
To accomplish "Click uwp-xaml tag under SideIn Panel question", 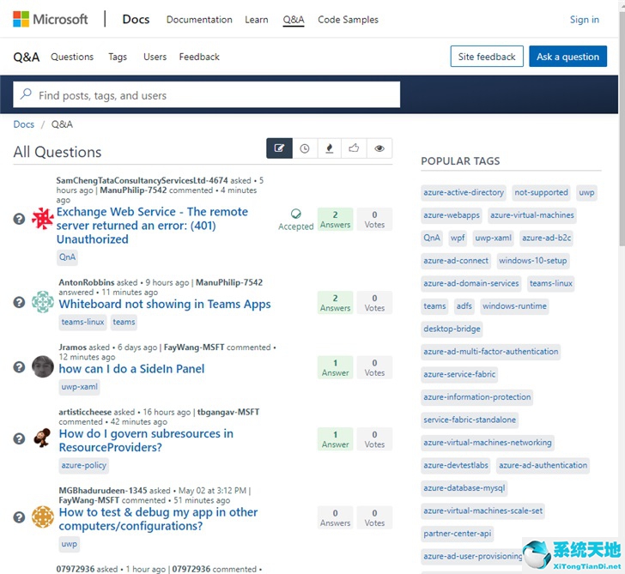I will [x=79, y=387].
